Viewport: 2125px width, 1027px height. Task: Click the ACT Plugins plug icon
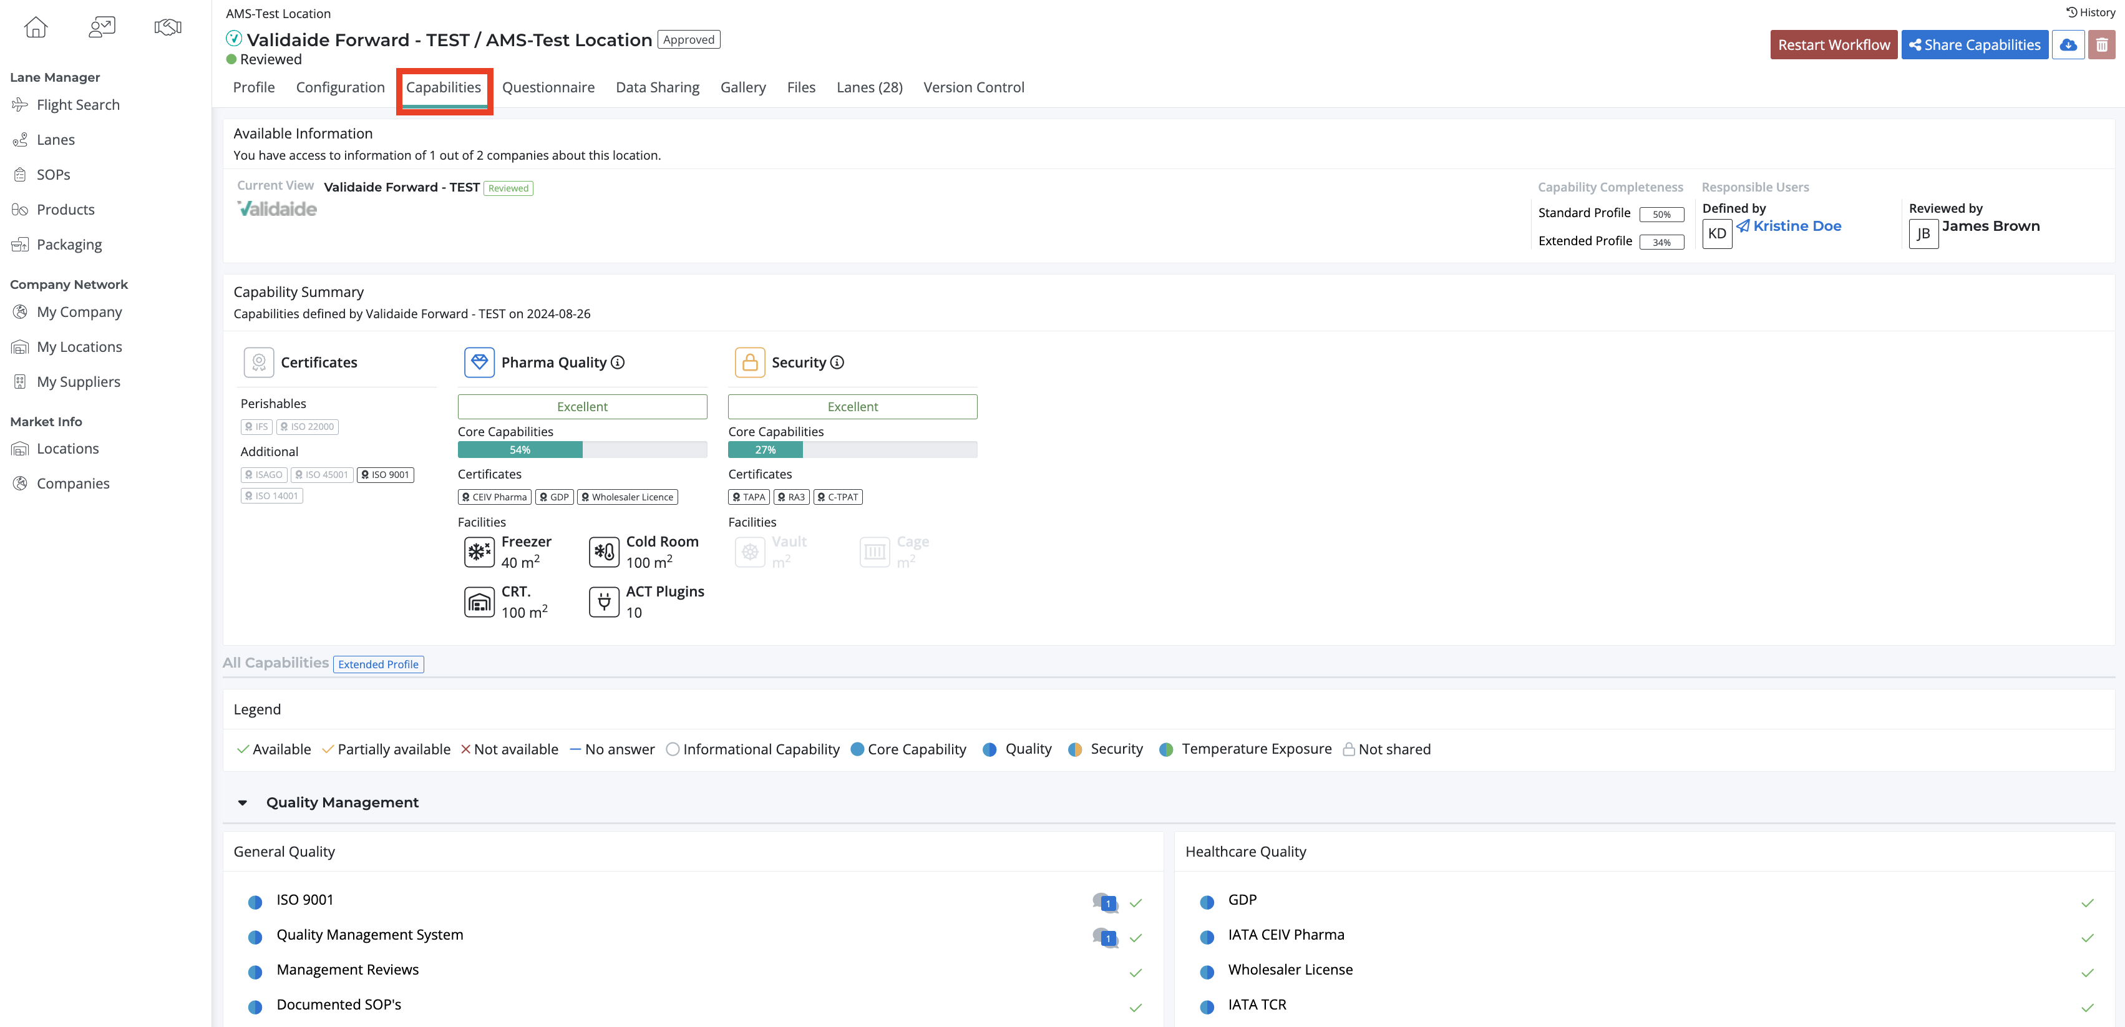tap(604, 602)
